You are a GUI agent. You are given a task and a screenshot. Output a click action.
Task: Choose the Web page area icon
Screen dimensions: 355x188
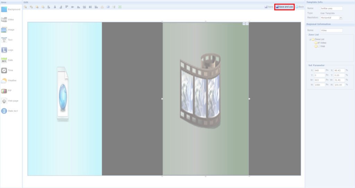click(x=4, y=101)
